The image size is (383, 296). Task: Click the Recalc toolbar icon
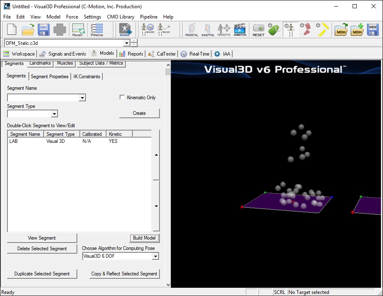(78, 30)
